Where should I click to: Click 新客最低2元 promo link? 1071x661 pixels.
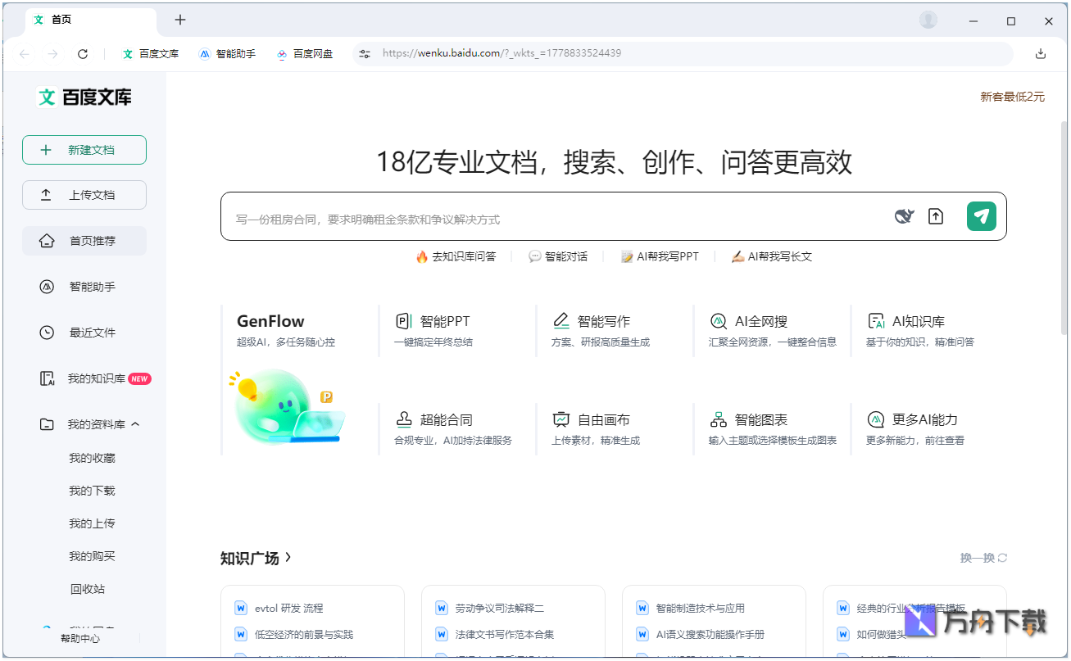coord(1013,97)
